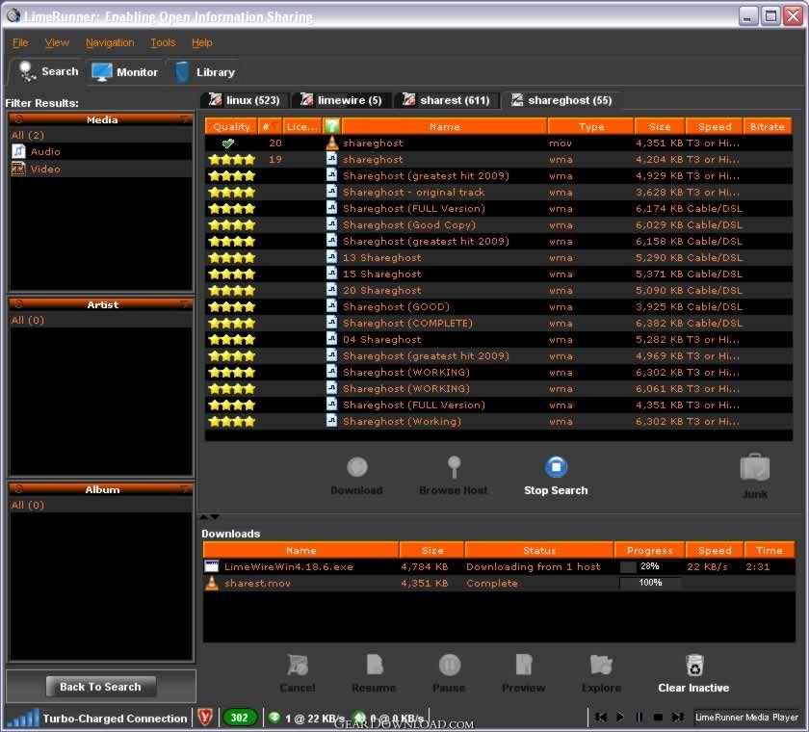
Task: Click the Stop Search icon
Action: (x=557, y=467)
